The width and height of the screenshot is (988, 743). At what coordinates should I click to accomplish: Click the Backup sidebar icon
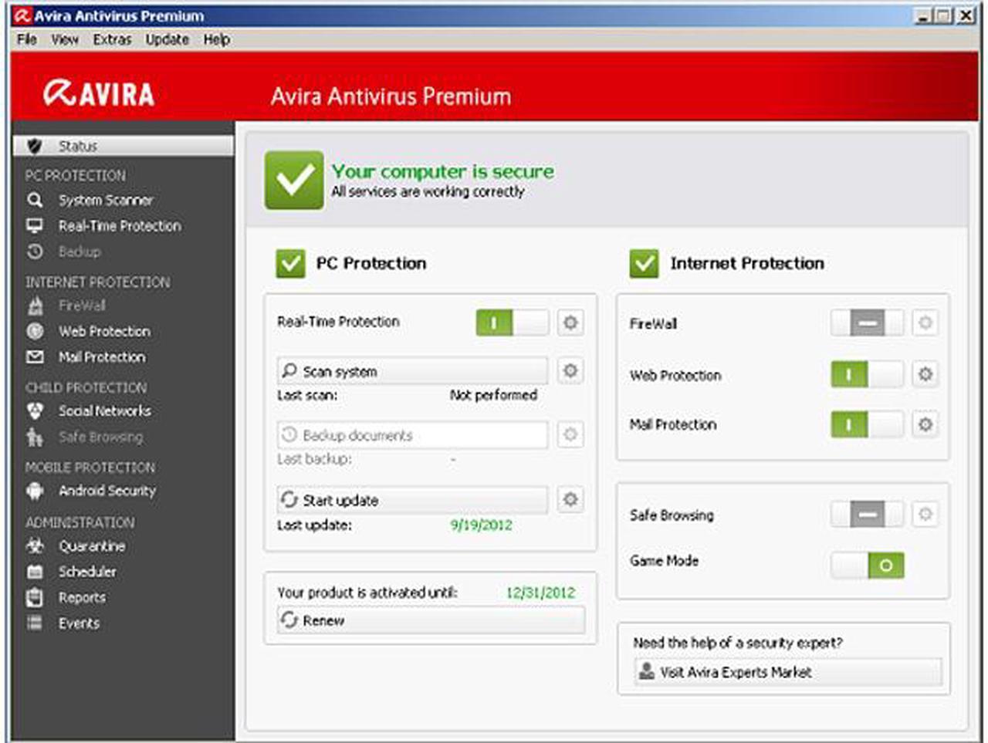pyautogui.click(x=35, y=252)
